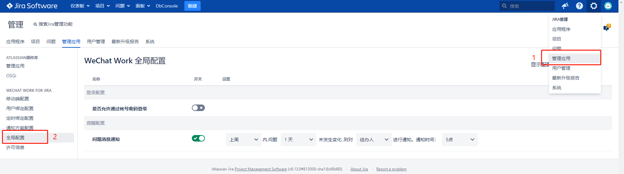Open 用户绑定配置 in the sidebar
Image resolution: width=624 pixels, height=174 pixels.
20,108
